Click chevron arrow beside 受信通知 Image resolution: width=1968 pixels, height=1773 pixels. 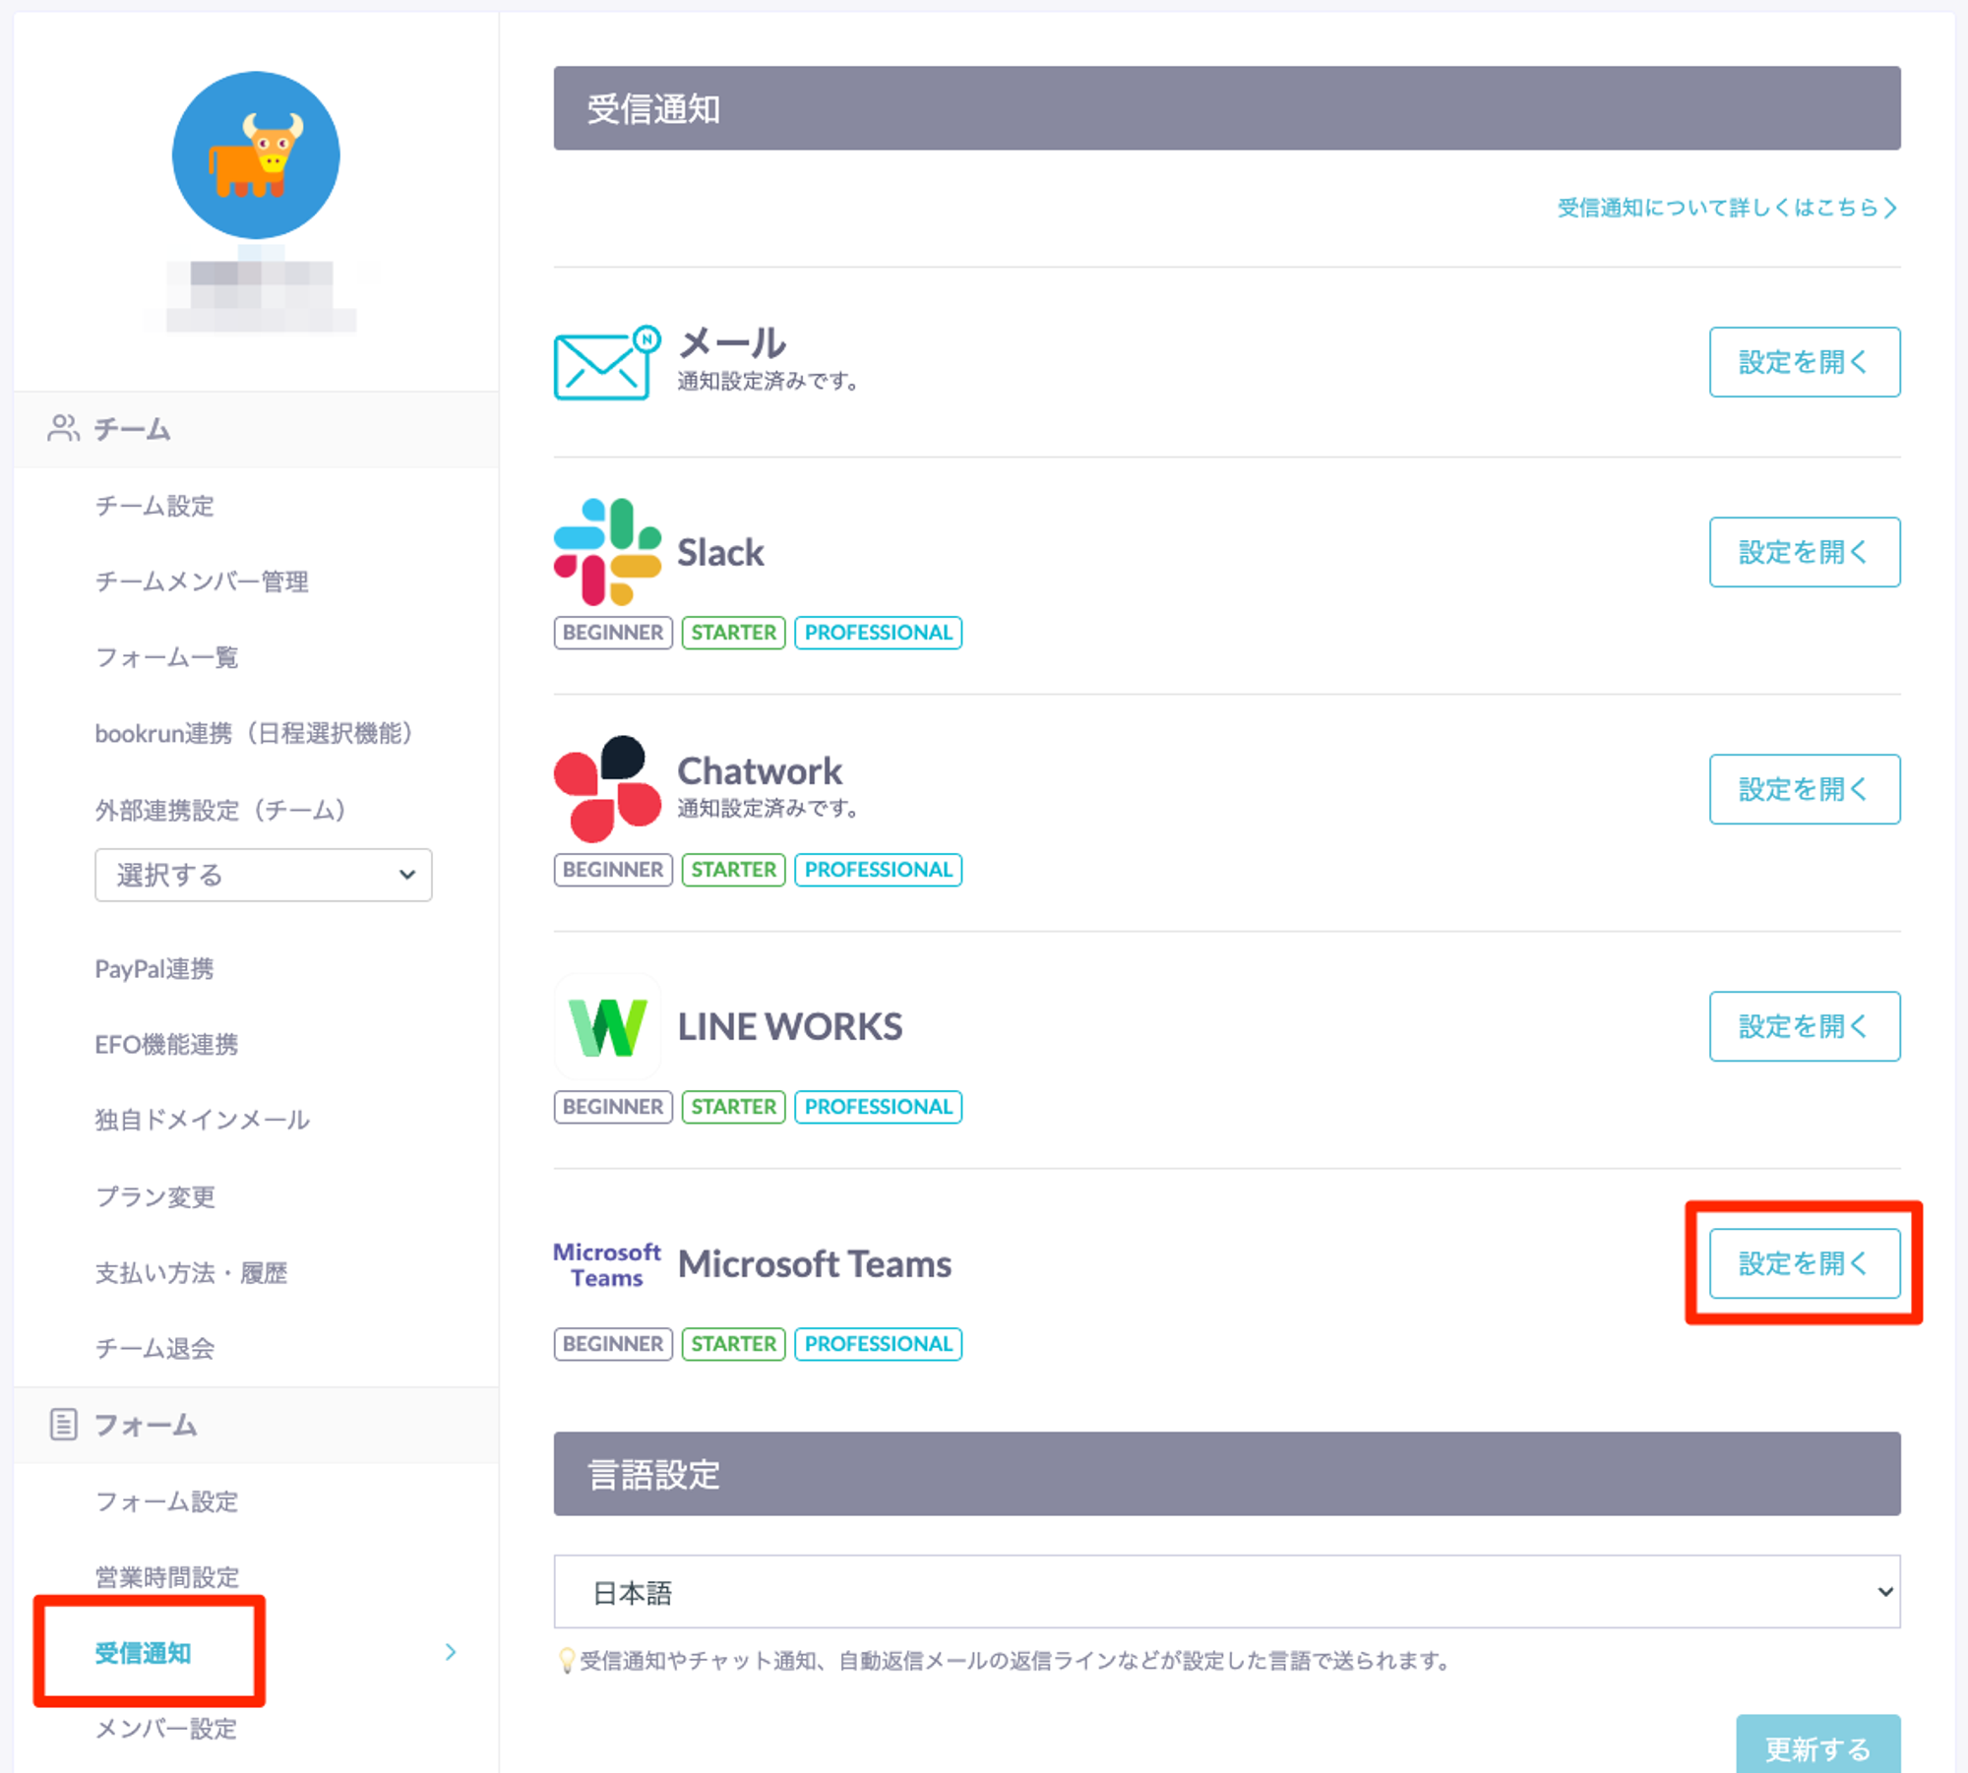(451, 1652)
